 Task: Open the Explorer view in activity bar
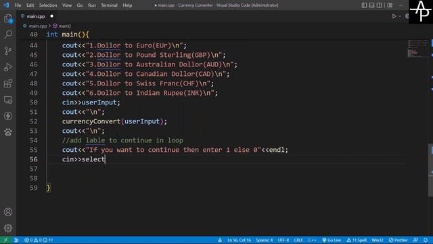(8, 19)
